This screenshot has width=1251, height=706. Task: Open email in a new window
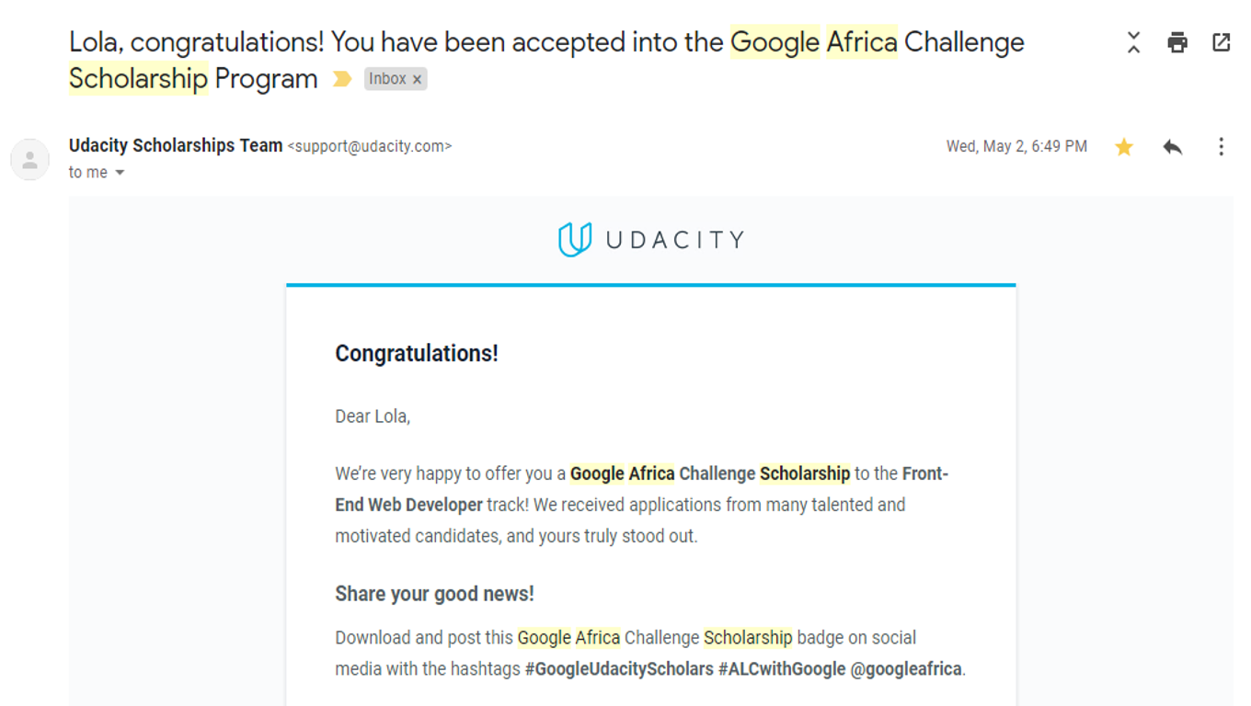(x=1222, y=42)
